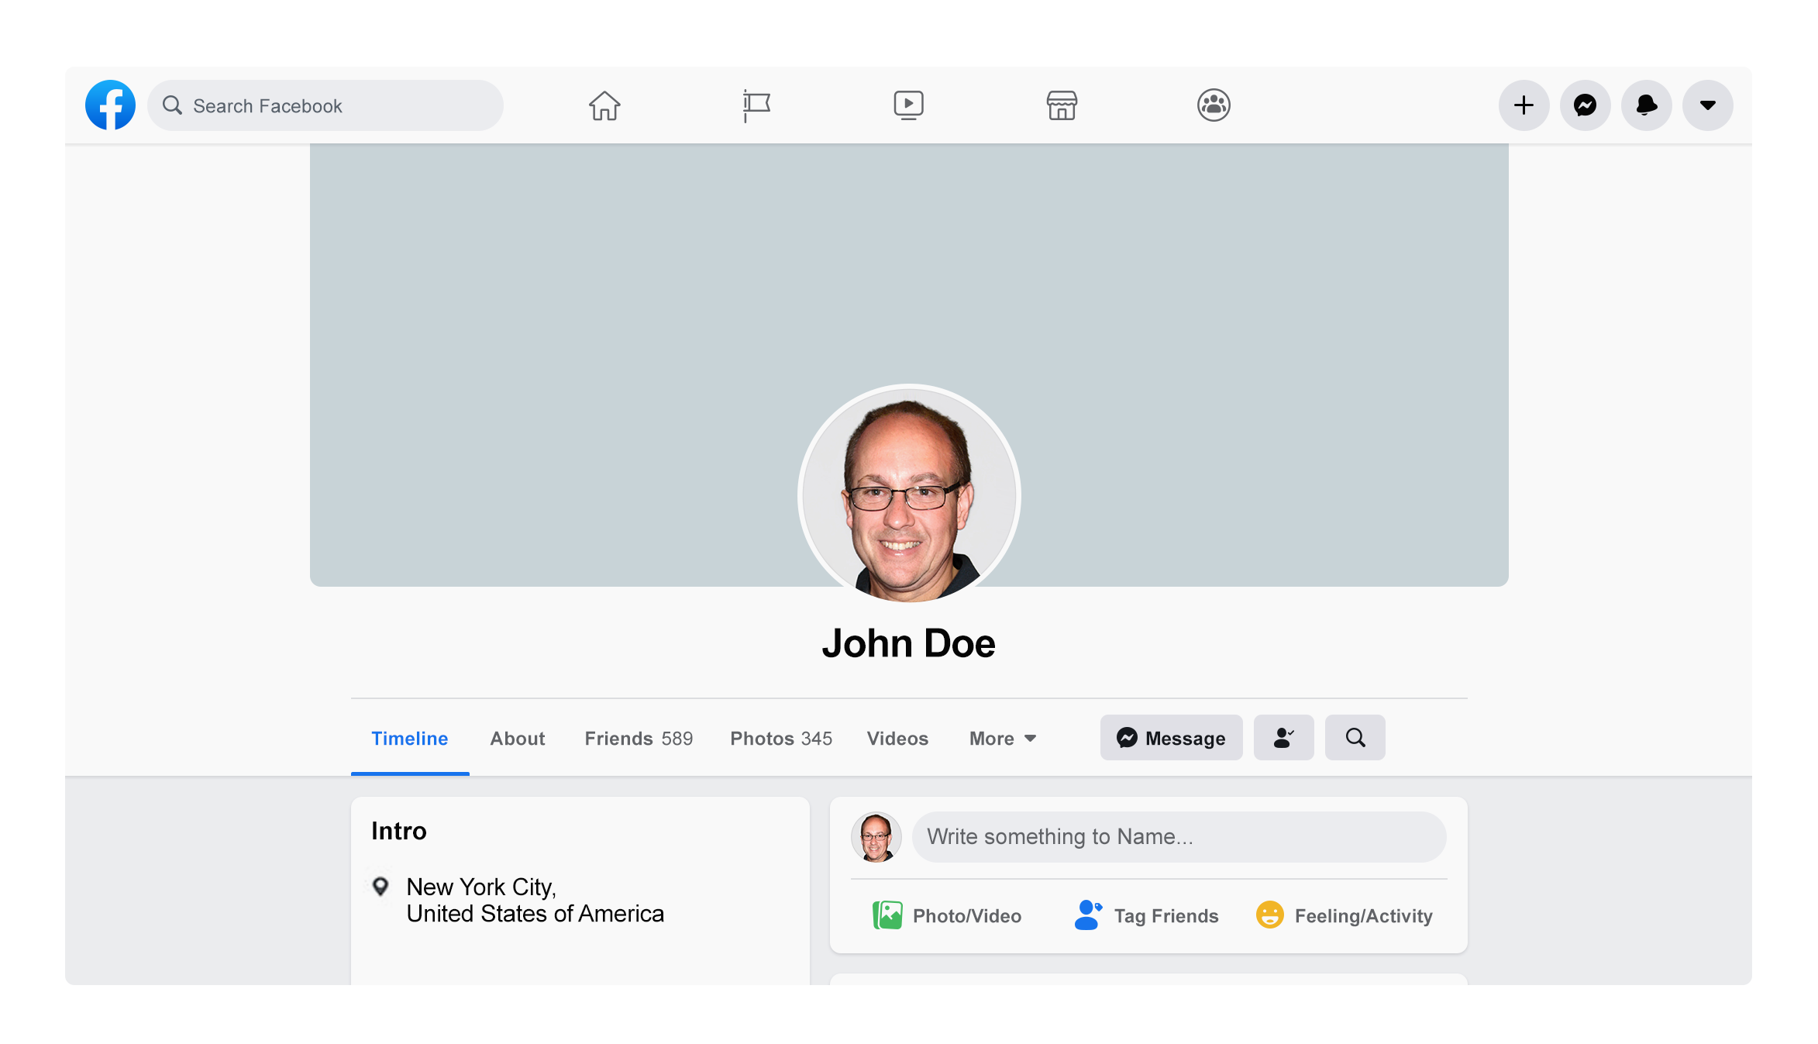This screenshot has width=1818, height=1044.
Task: Open the Groups icon
Action: coord(1214,105)
